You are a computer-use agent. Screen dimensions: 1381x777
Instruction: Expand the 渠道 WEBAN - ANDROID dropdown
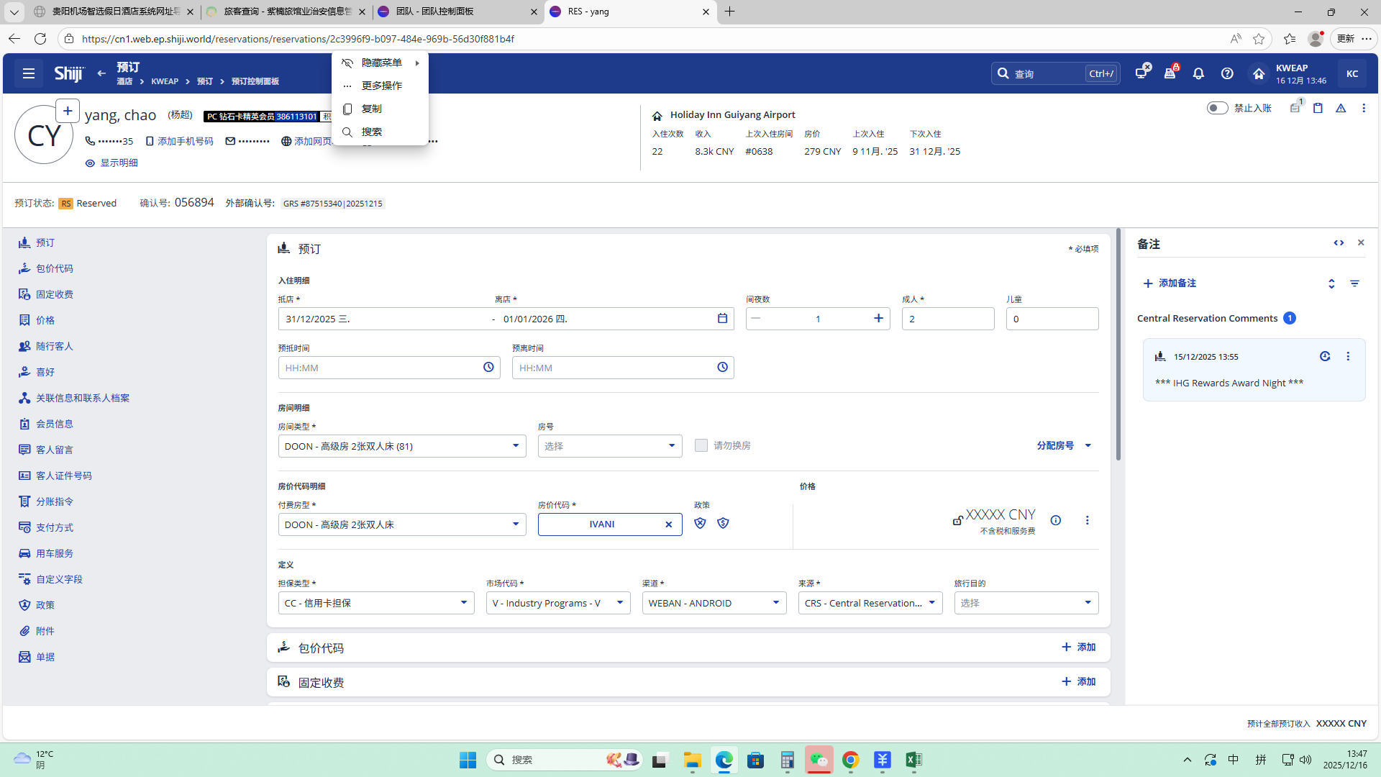(x=775, y=603)
